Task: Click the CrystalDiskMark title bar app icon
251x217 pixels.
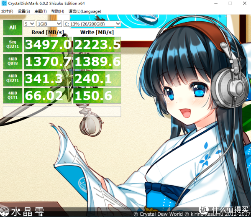Action: point(4,3)
